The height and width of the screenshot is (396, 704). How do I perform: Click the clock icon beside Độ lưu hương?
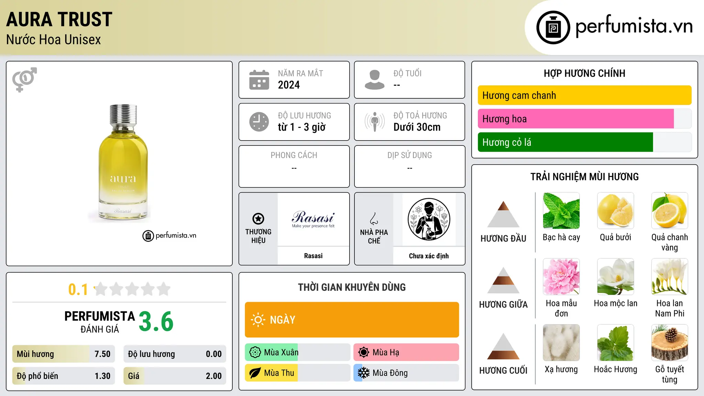click(259, 122)
